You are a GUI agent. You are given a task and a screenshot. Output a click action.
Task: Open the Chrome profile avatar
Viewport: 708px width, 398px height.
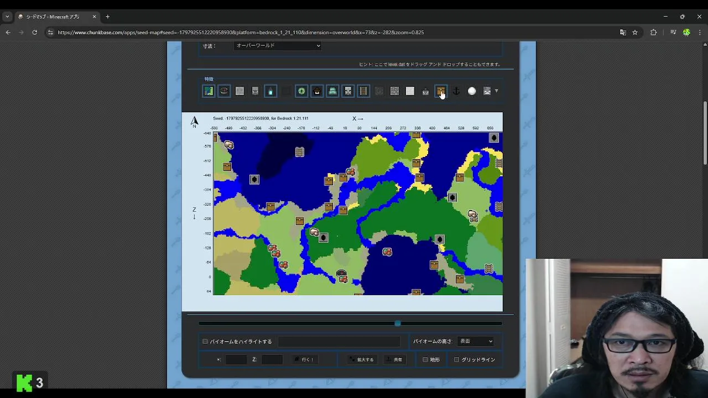tap(686, 33)
